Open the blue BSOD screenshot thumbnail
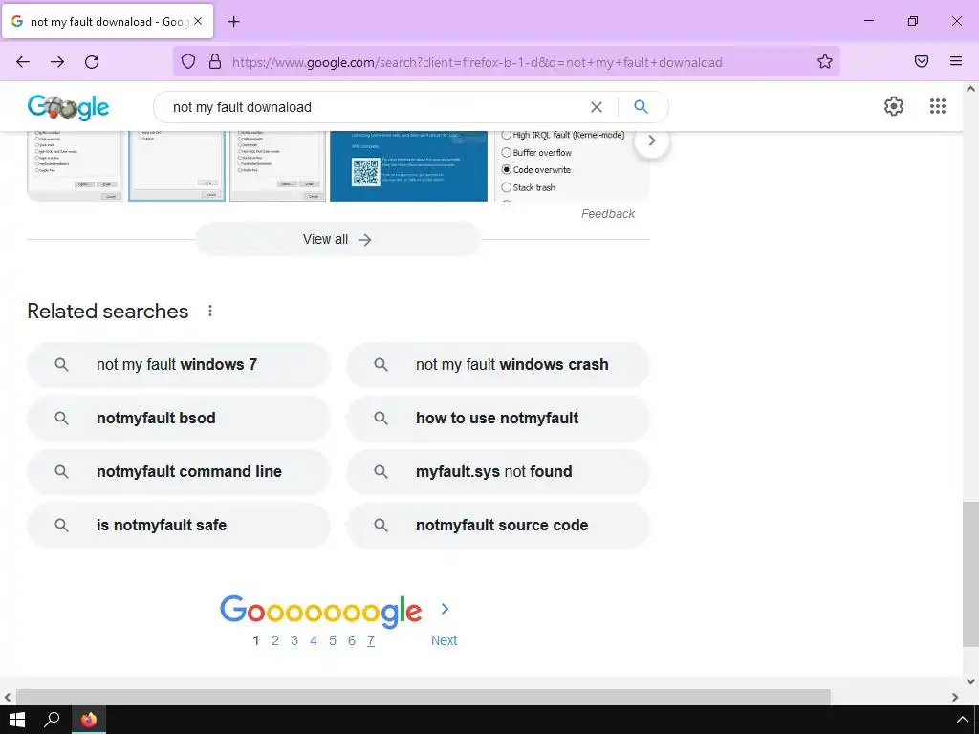 pos(408,166)
